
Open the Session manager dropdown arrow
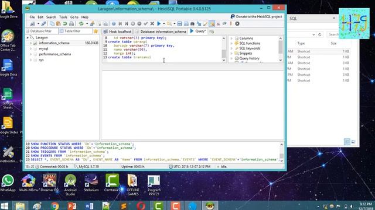(x=38, y=23)
